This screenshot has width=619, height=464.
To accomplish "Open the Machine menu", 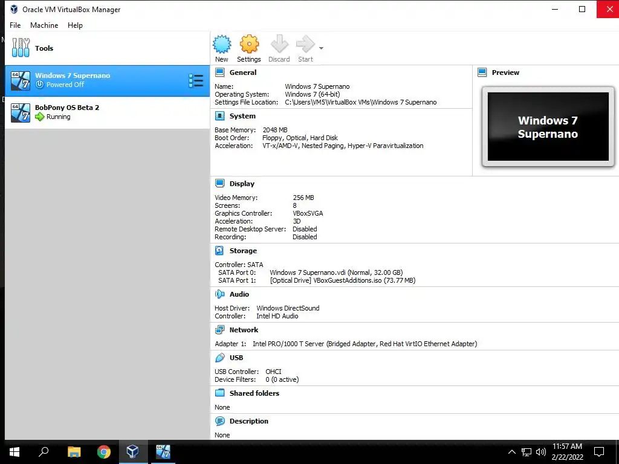I will click(x=44, y=25).
